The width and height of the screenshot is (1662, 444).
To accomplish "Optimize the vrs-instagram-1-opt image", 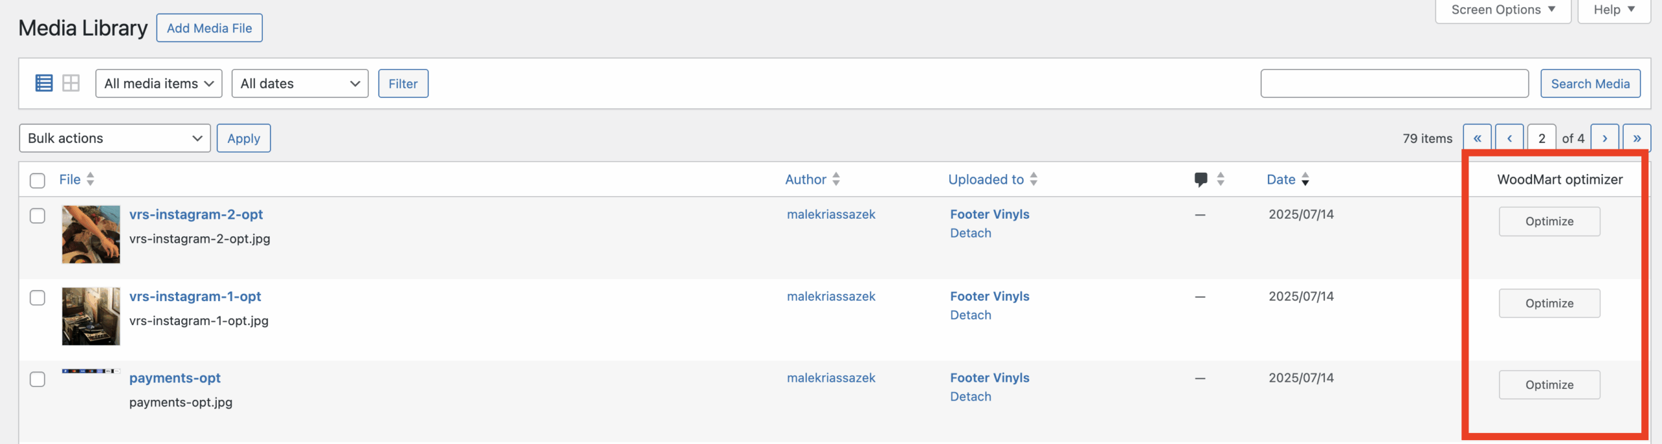I will (1549, 303).
